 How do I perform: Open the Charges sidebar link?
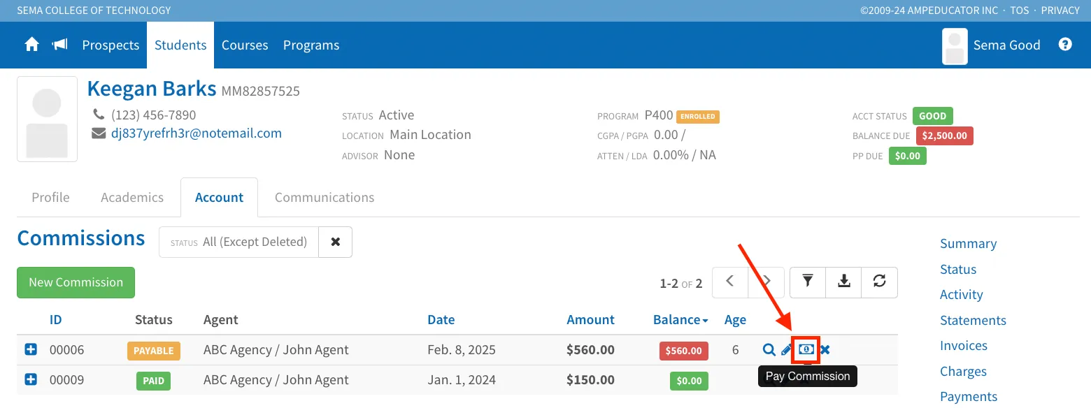963,371
